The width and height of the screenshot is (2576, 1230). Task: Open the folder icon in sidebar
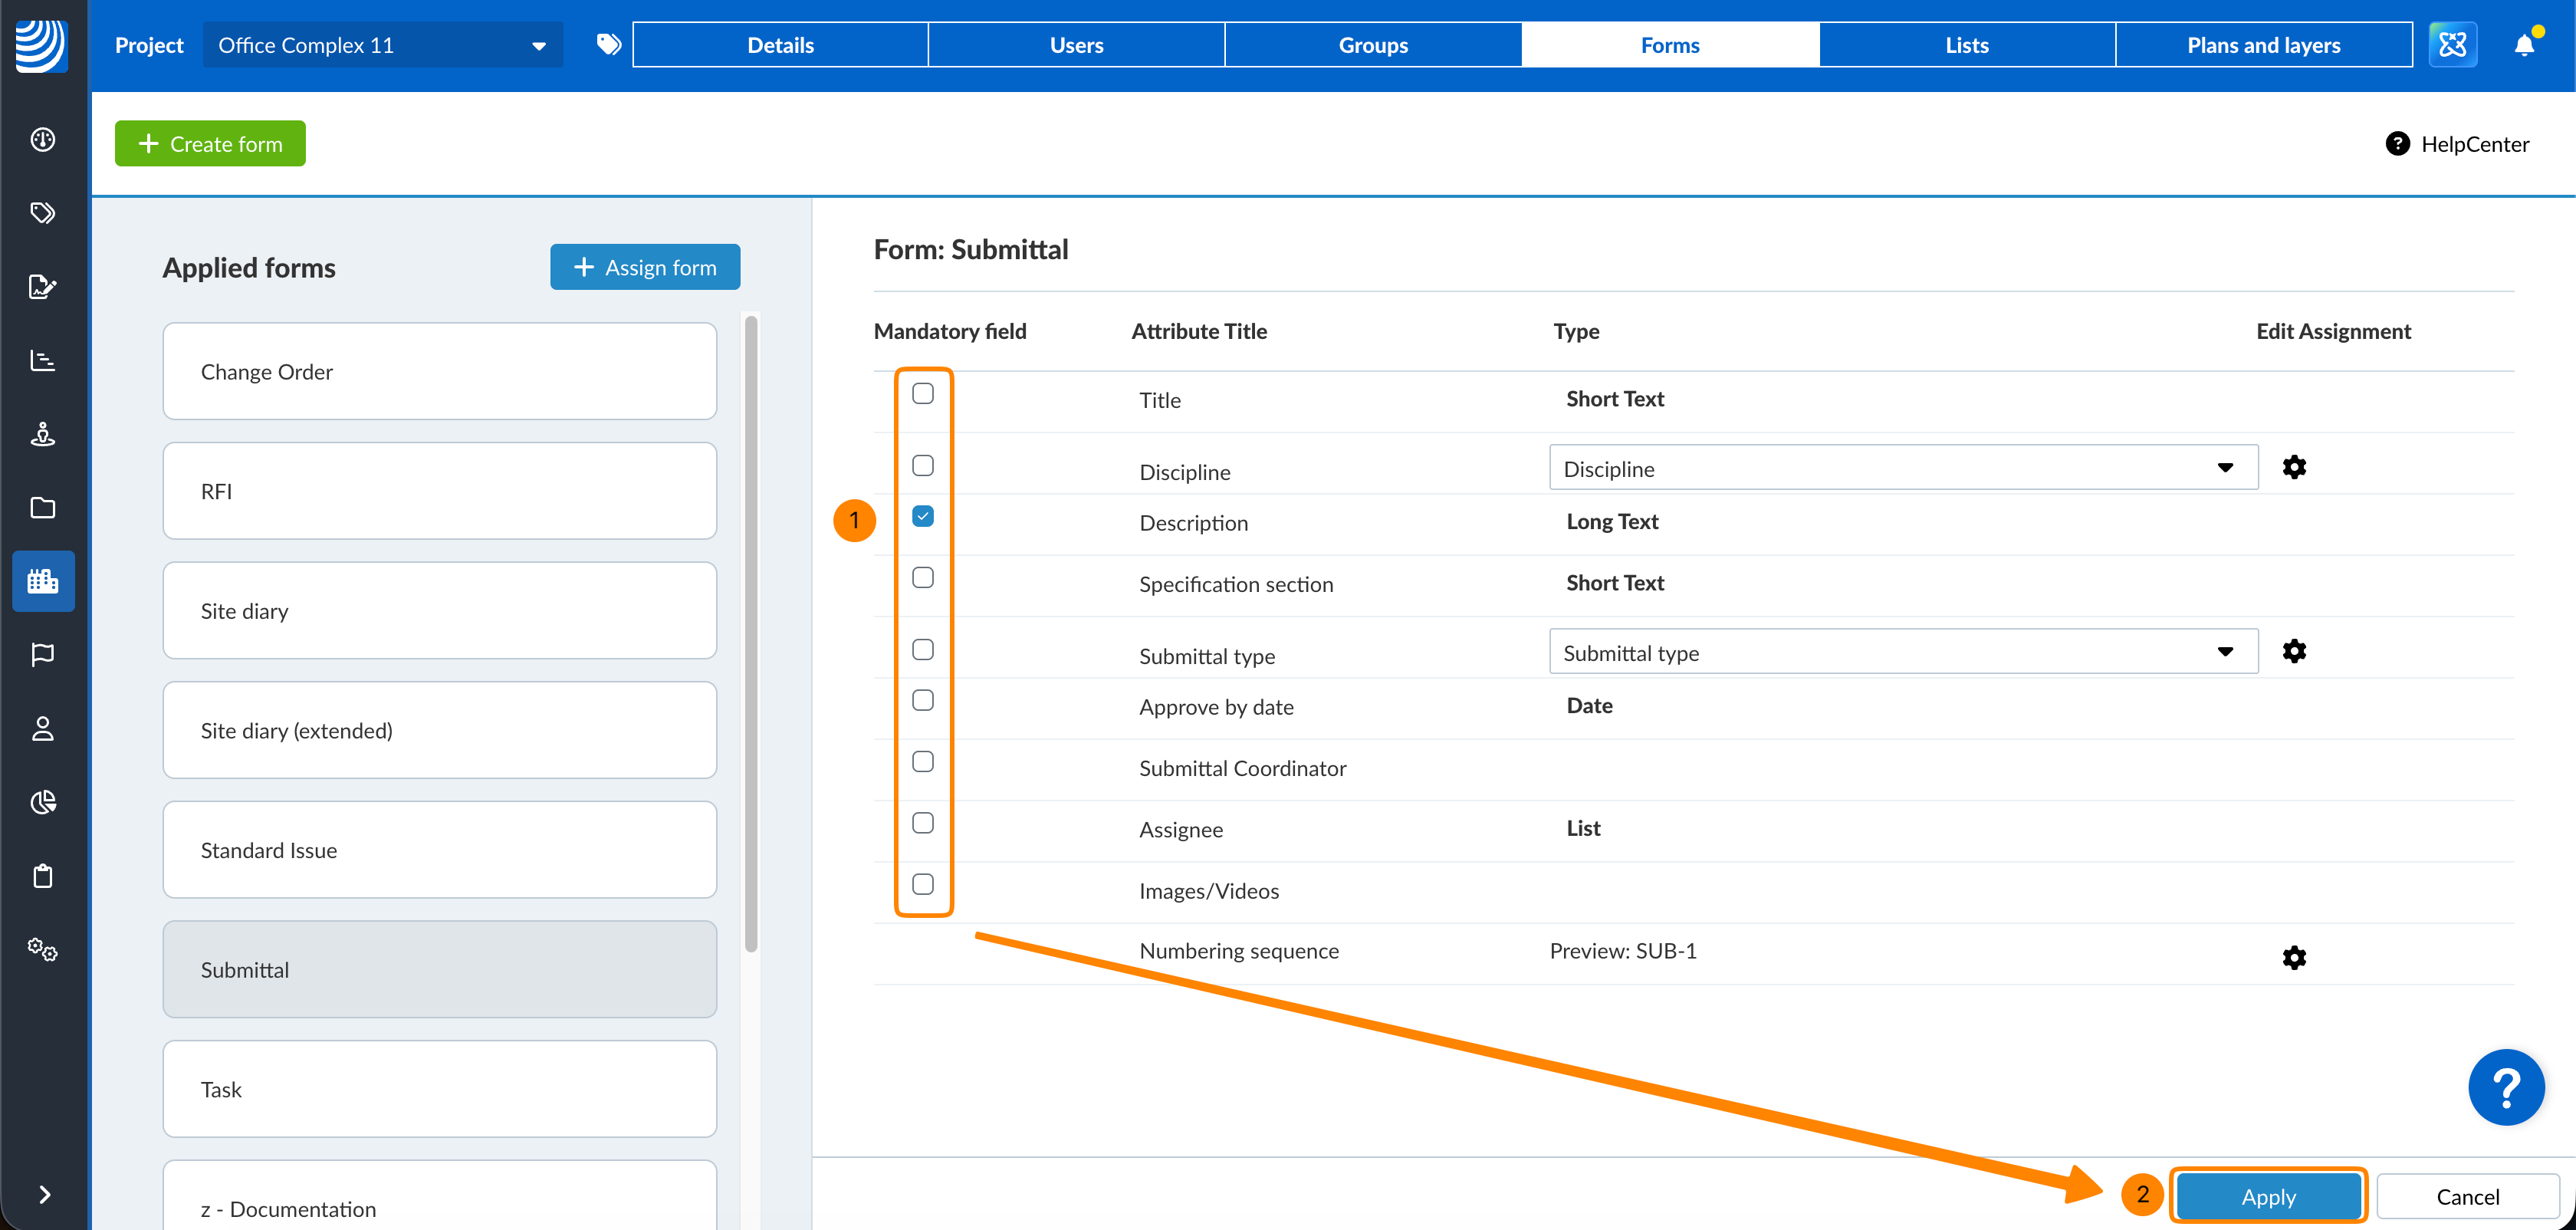tap(43, 508)
